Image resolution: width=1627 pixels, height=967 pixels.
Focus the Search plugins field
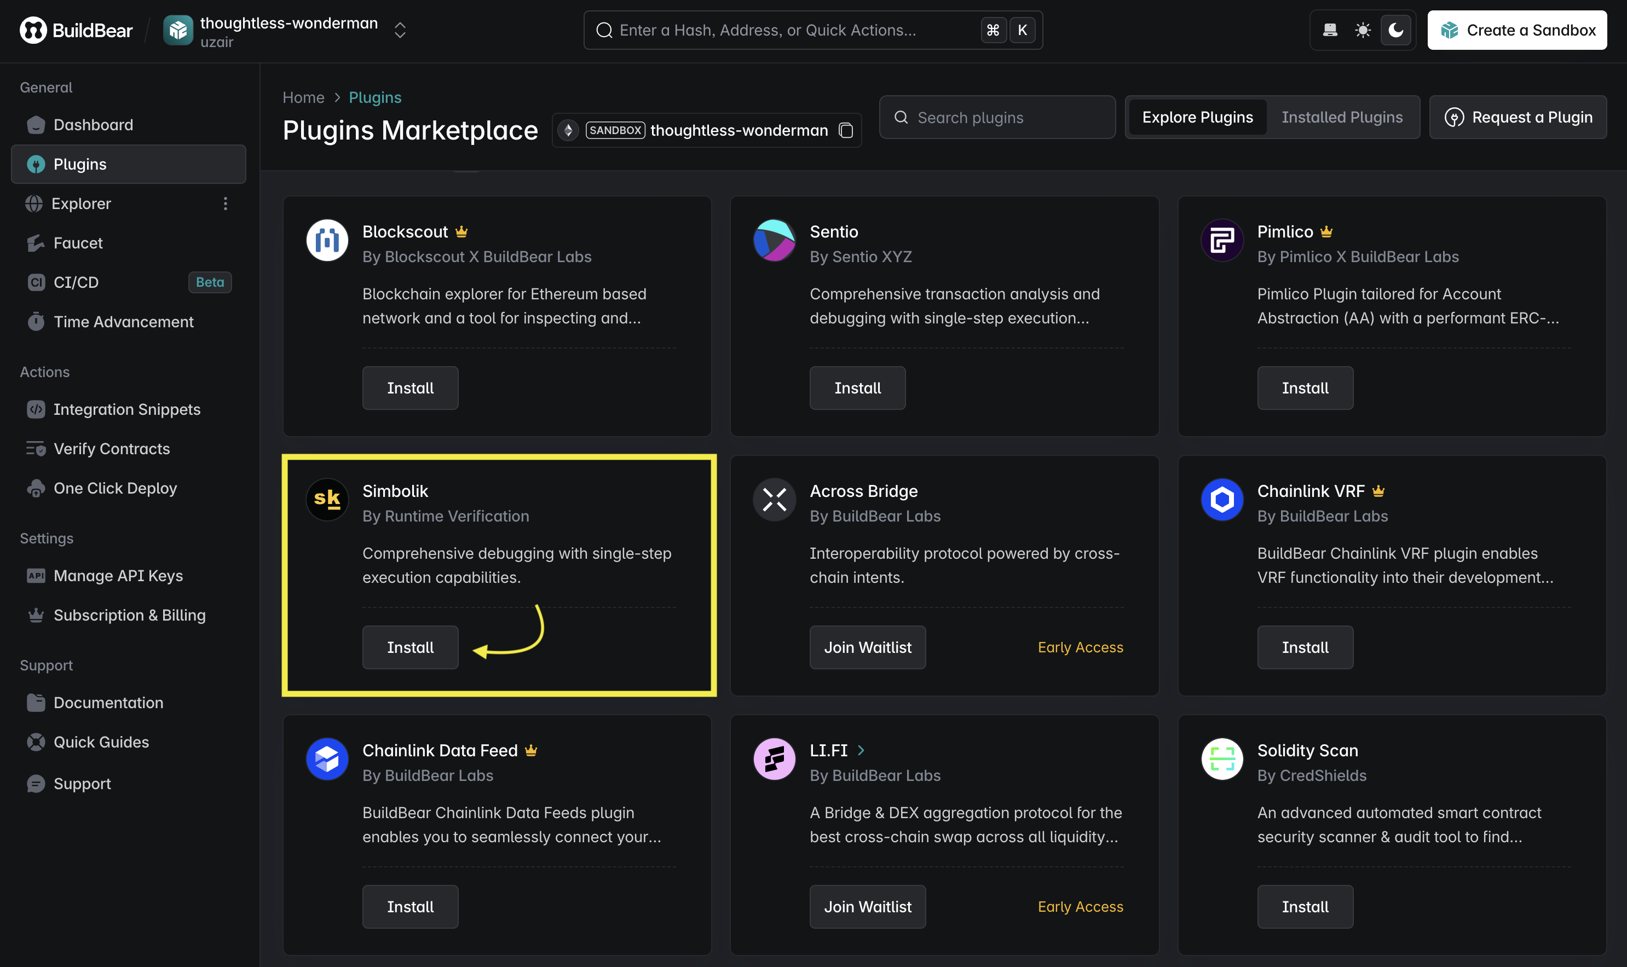[x=997, y=117]
